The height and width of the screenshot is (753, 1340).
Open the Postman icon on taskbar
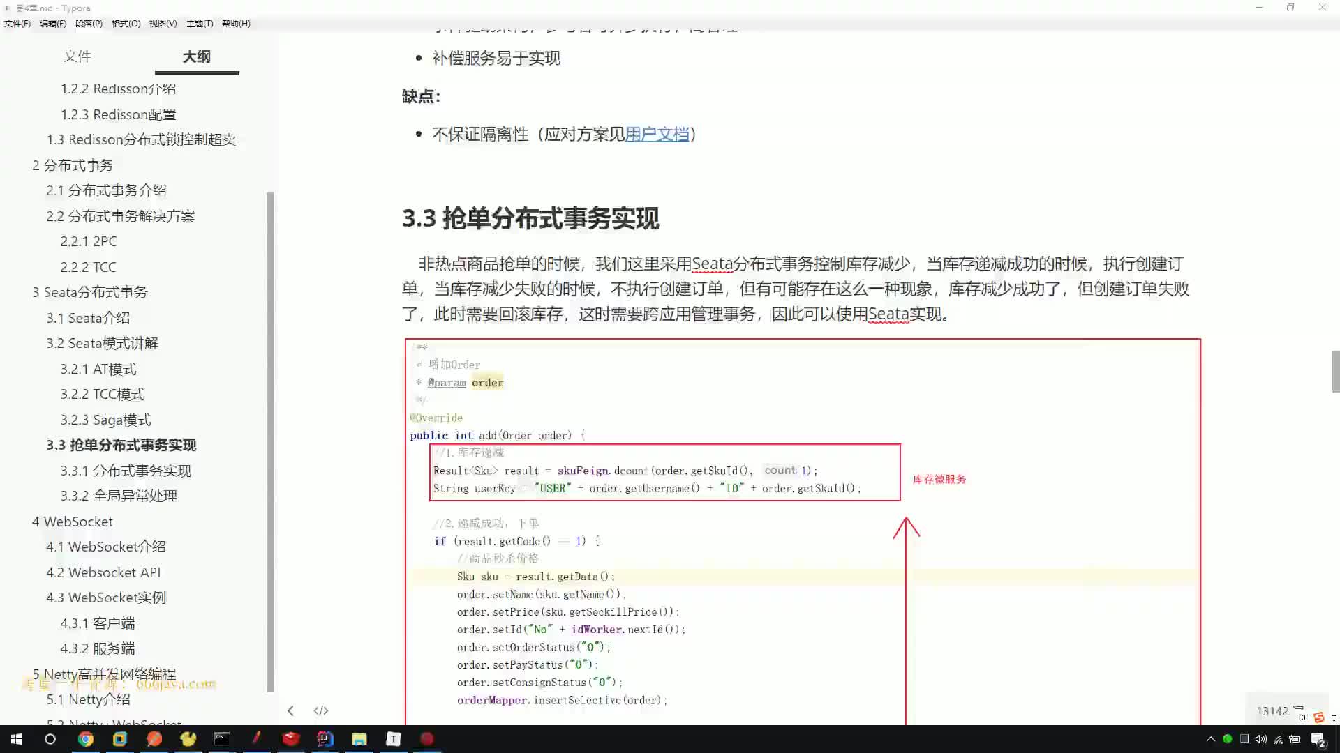[x=154, y=739]
